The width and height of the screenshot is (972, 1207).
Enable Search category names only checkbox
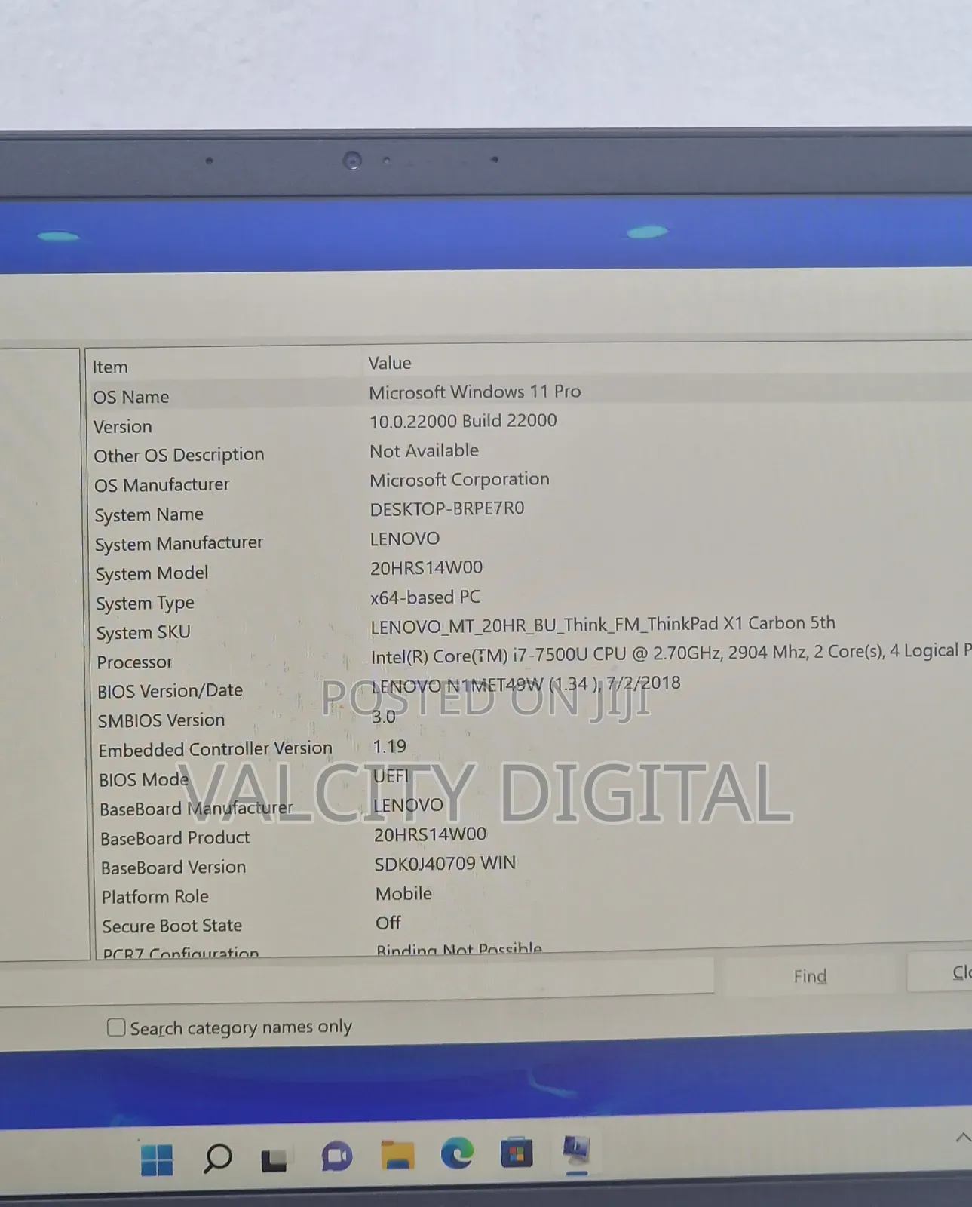pyautogui.click(x=116, y=1027)
